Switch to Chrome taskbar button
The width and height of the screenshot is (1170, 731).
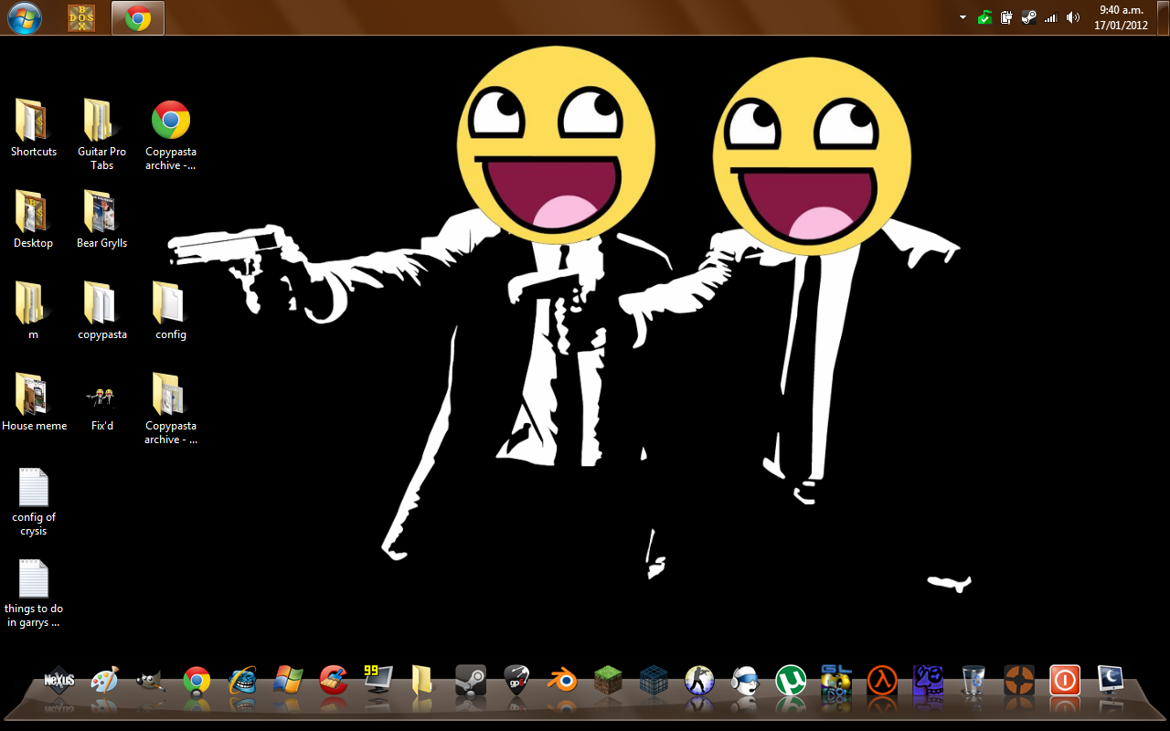[138, 18]
